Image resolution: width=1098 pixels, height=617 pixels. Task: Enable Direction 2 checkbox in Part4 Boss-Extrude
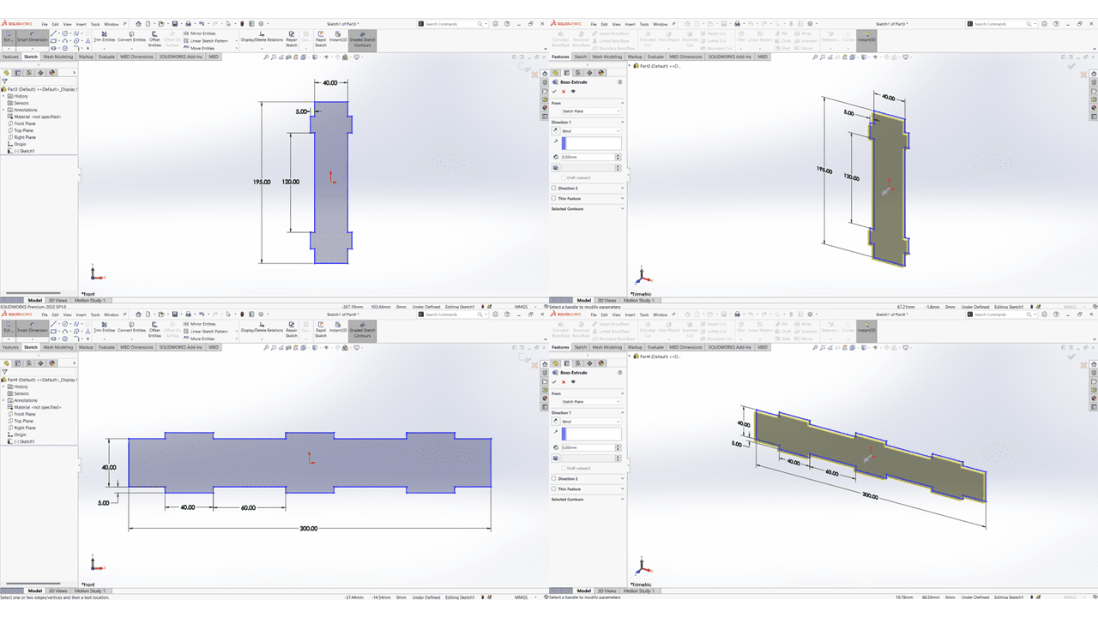(x=554, y=478)
